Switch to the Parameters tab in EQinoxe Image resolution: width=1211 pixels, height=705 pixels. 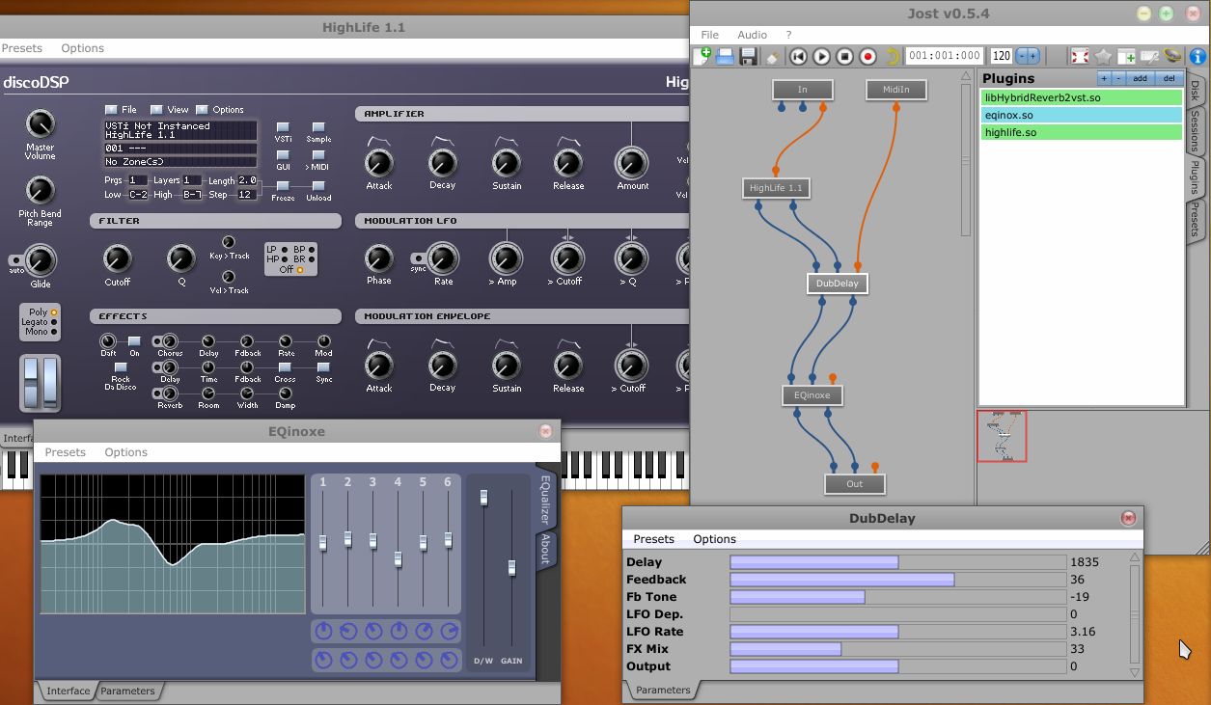(127, 691)
